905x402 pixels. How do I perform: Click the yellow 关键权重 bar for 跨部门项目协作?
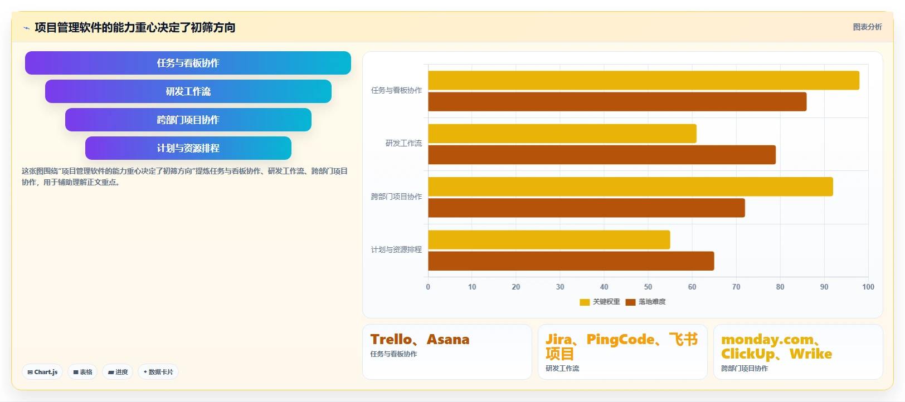pyautogui.click(x=630, y=187)
